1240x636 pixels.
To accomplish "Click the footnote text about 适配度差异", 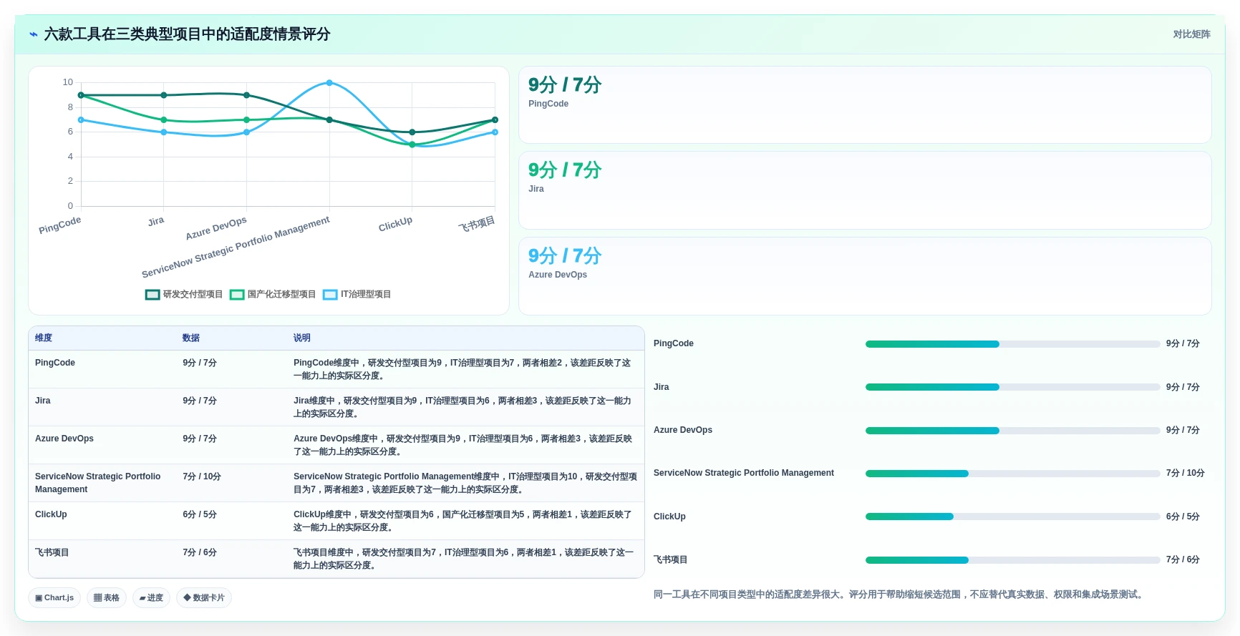I will [x=900, y=595].
